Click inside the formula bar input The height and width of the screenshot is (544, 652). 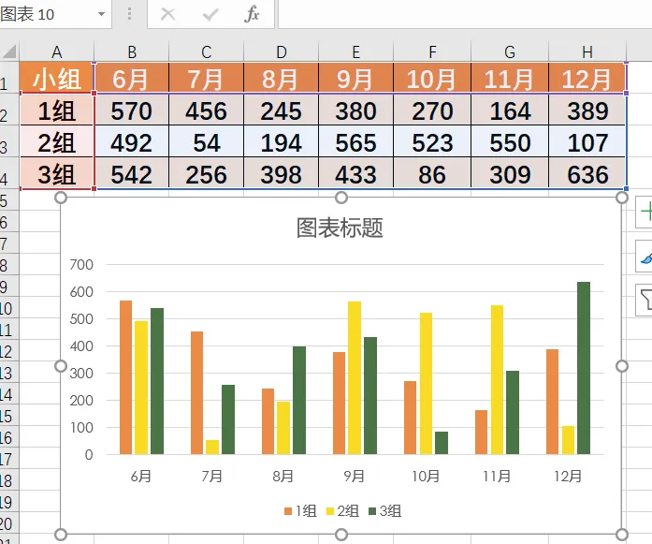coord(465,14)
